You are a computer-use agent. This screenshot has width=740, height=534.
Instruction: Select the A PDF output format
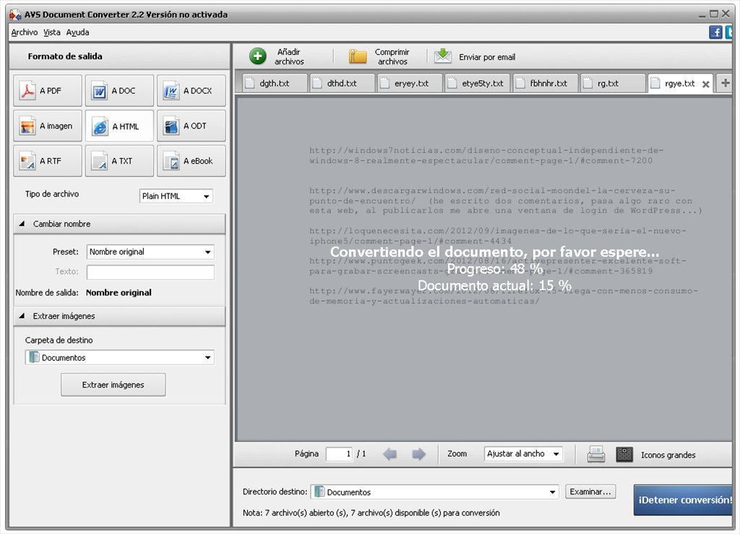click(47, 91)
